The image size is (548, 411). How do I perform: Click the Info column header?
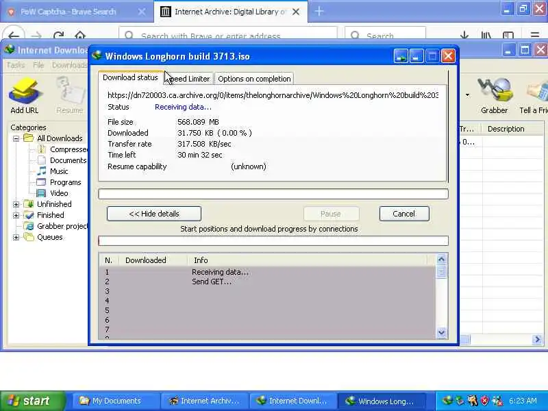tap(308, 260)
